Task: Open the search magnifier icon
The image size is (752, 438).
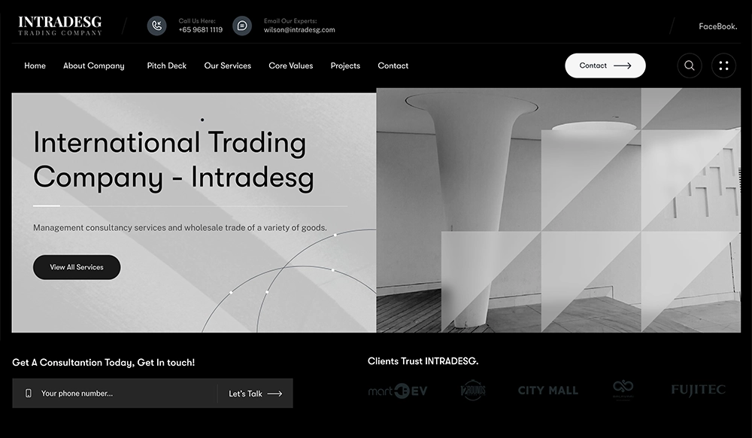Action: (x=689, y=65)
